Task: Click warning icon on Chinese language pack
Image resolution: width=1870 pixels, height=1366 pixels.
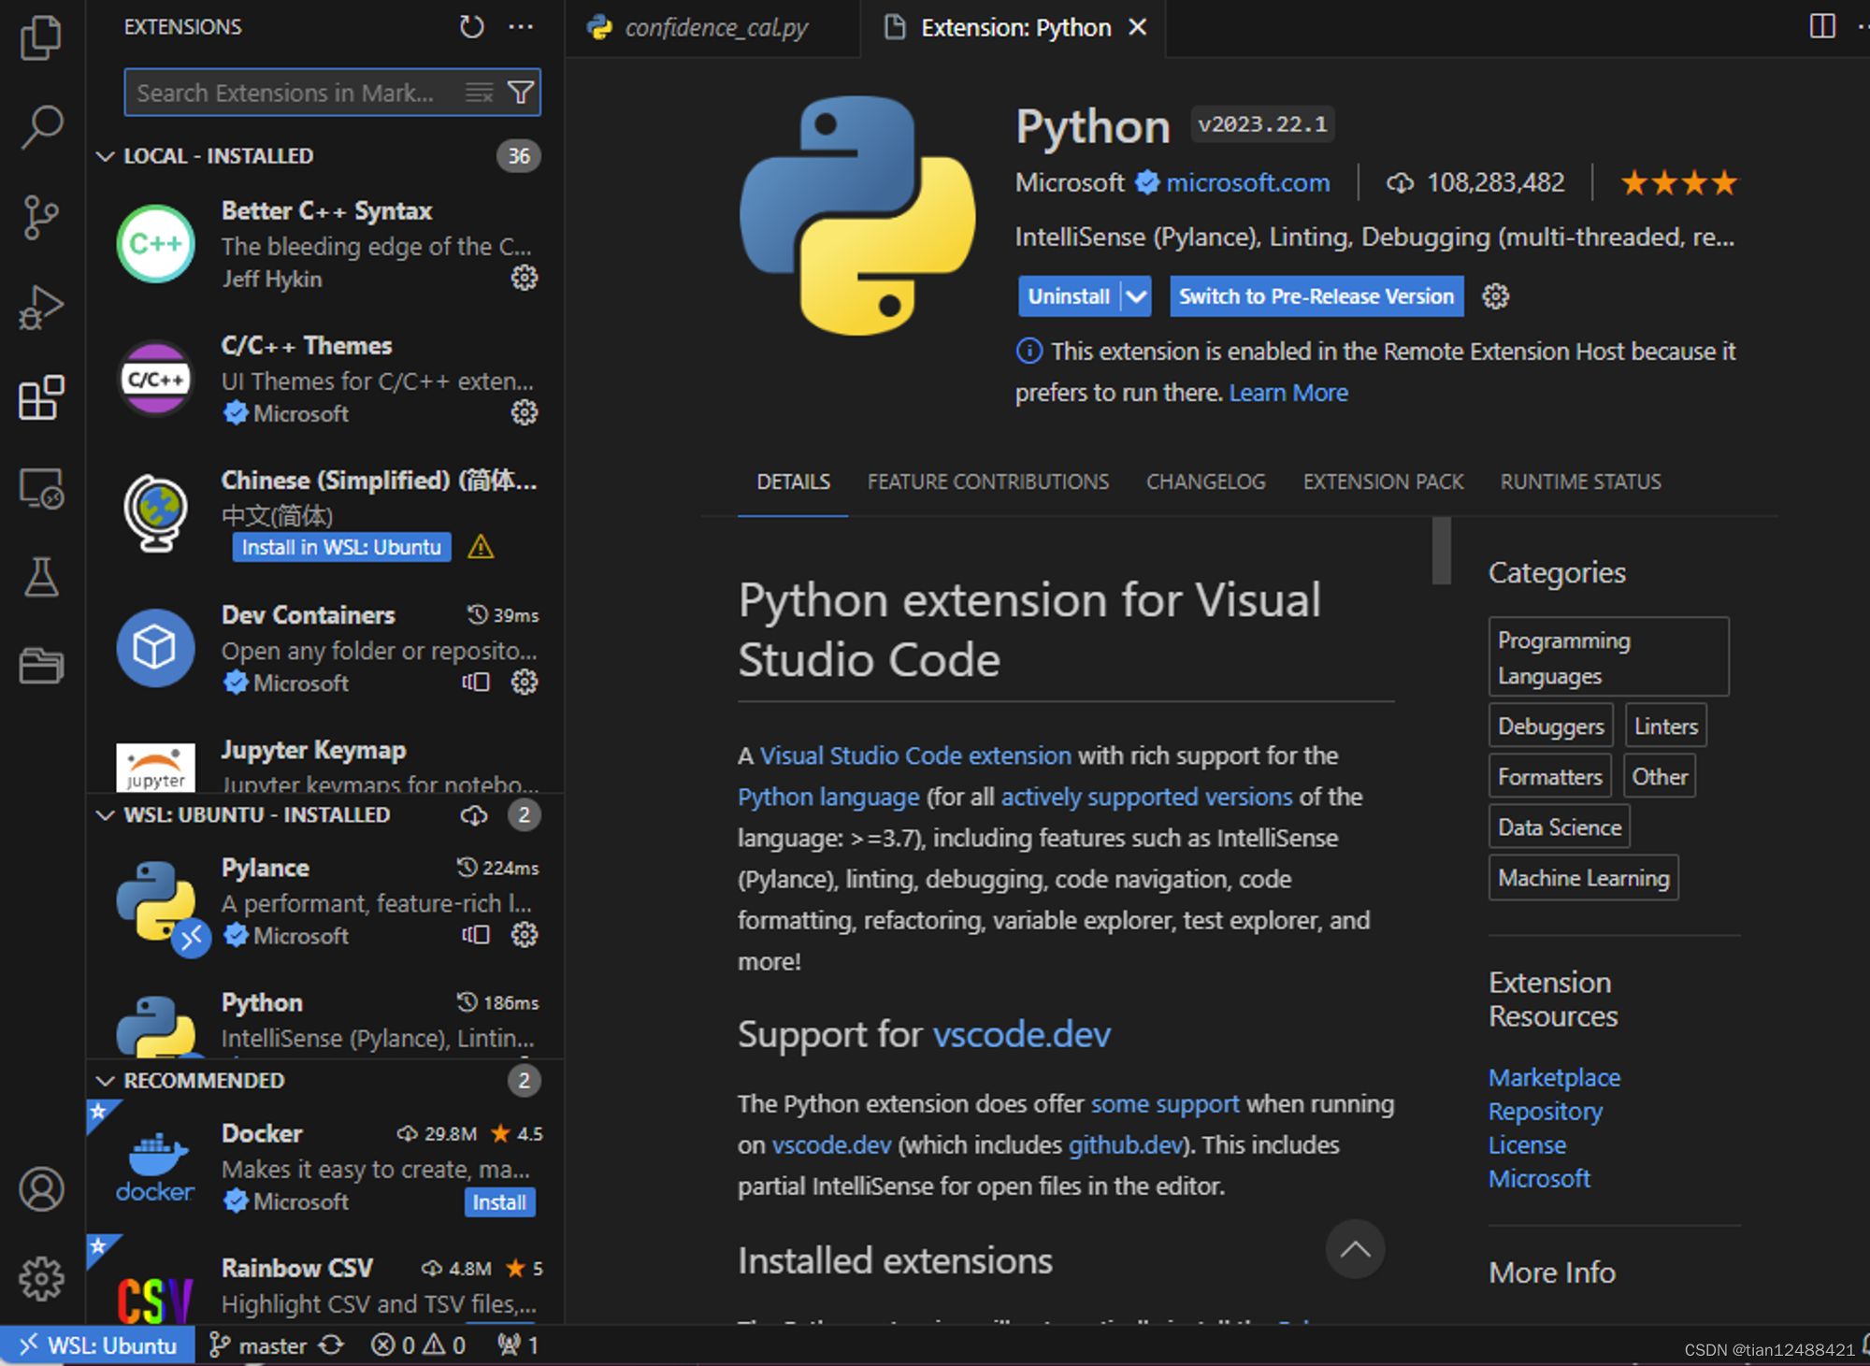Action: 481,547
